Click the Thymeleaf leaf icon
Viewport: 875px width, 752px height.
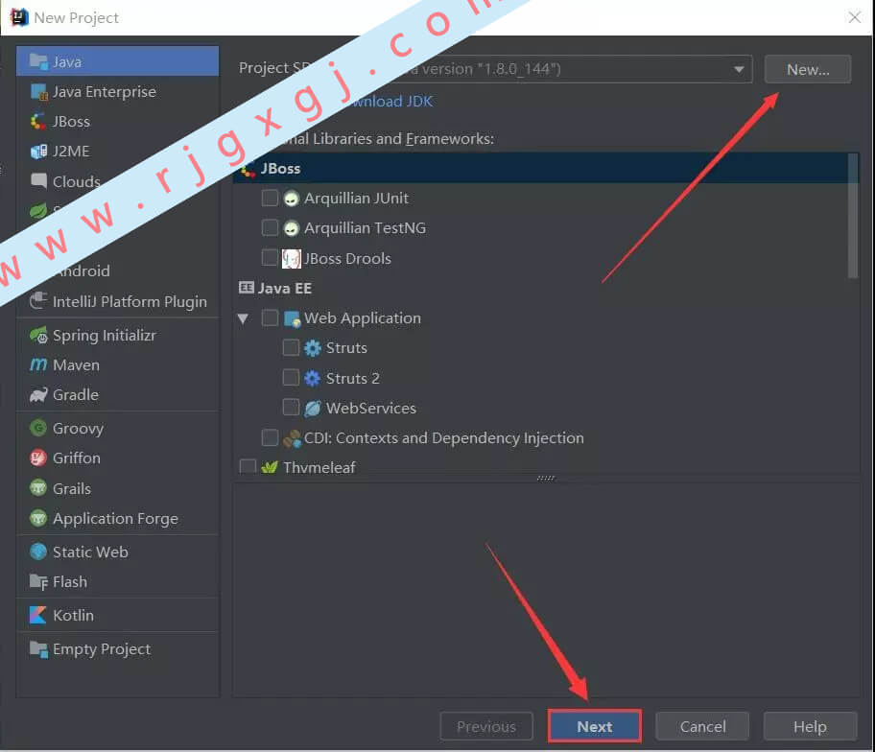270,467
